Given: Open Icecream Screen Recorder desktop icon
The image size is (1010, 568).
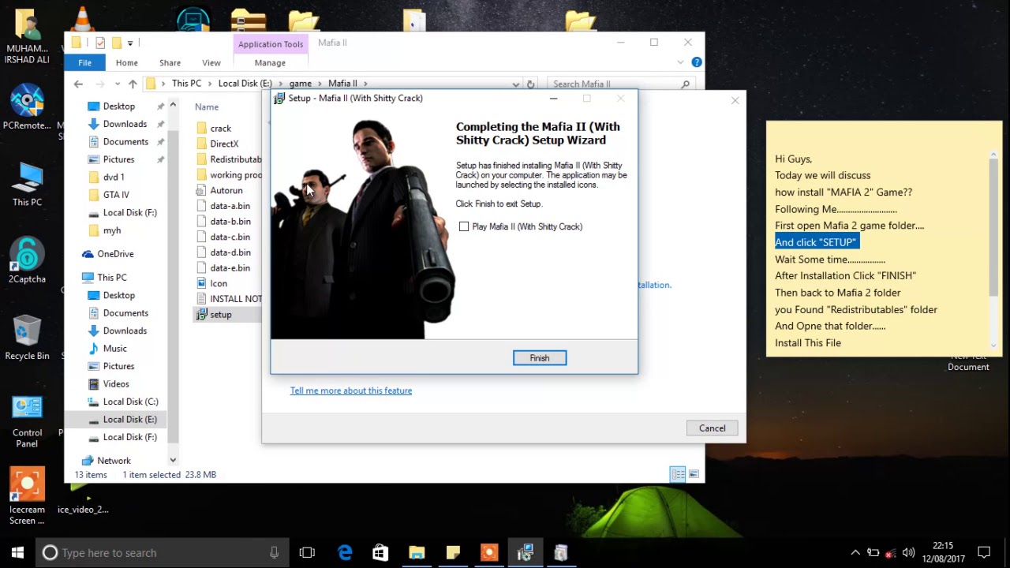Looking at the screenshot, I should click(x=27, y=497).
